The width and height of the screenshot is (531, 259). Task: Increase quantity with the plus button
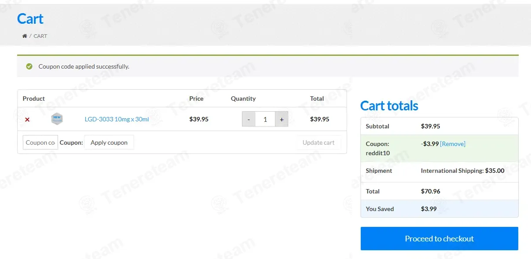click(282, 119)
